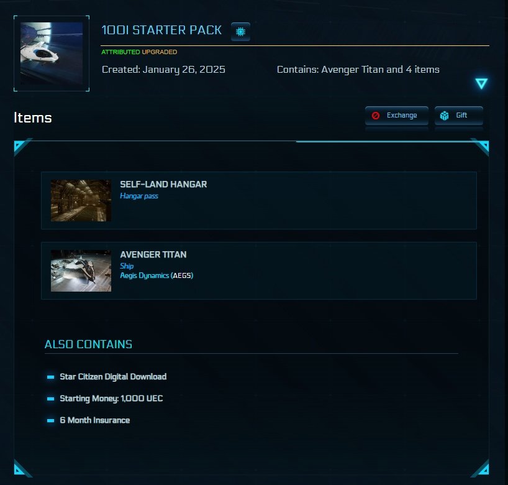
Task: Click the Self-Land Hangar image
Action: (x=81, y=200)
